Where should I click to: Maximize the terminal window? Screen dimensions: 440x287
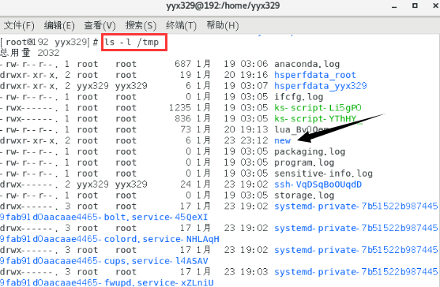(x=415, y=6)
